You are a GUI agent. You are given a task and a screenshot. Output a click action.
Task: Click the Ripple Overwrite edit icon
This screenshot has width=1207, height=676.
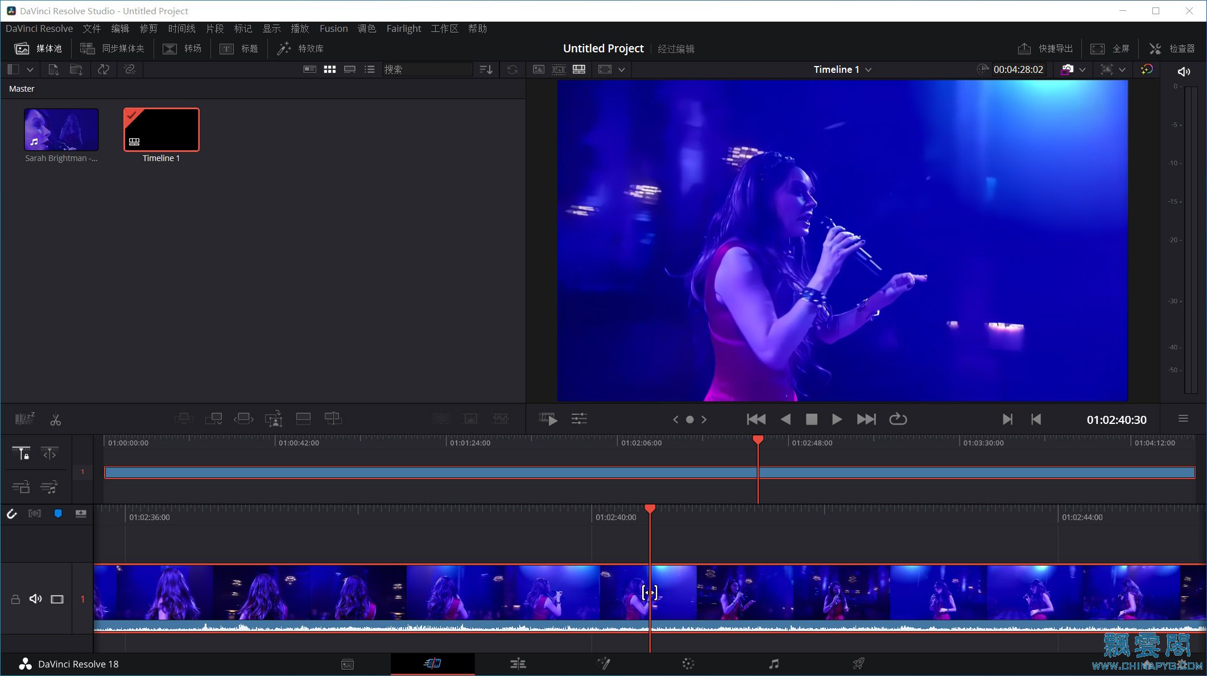click(243, 419)
